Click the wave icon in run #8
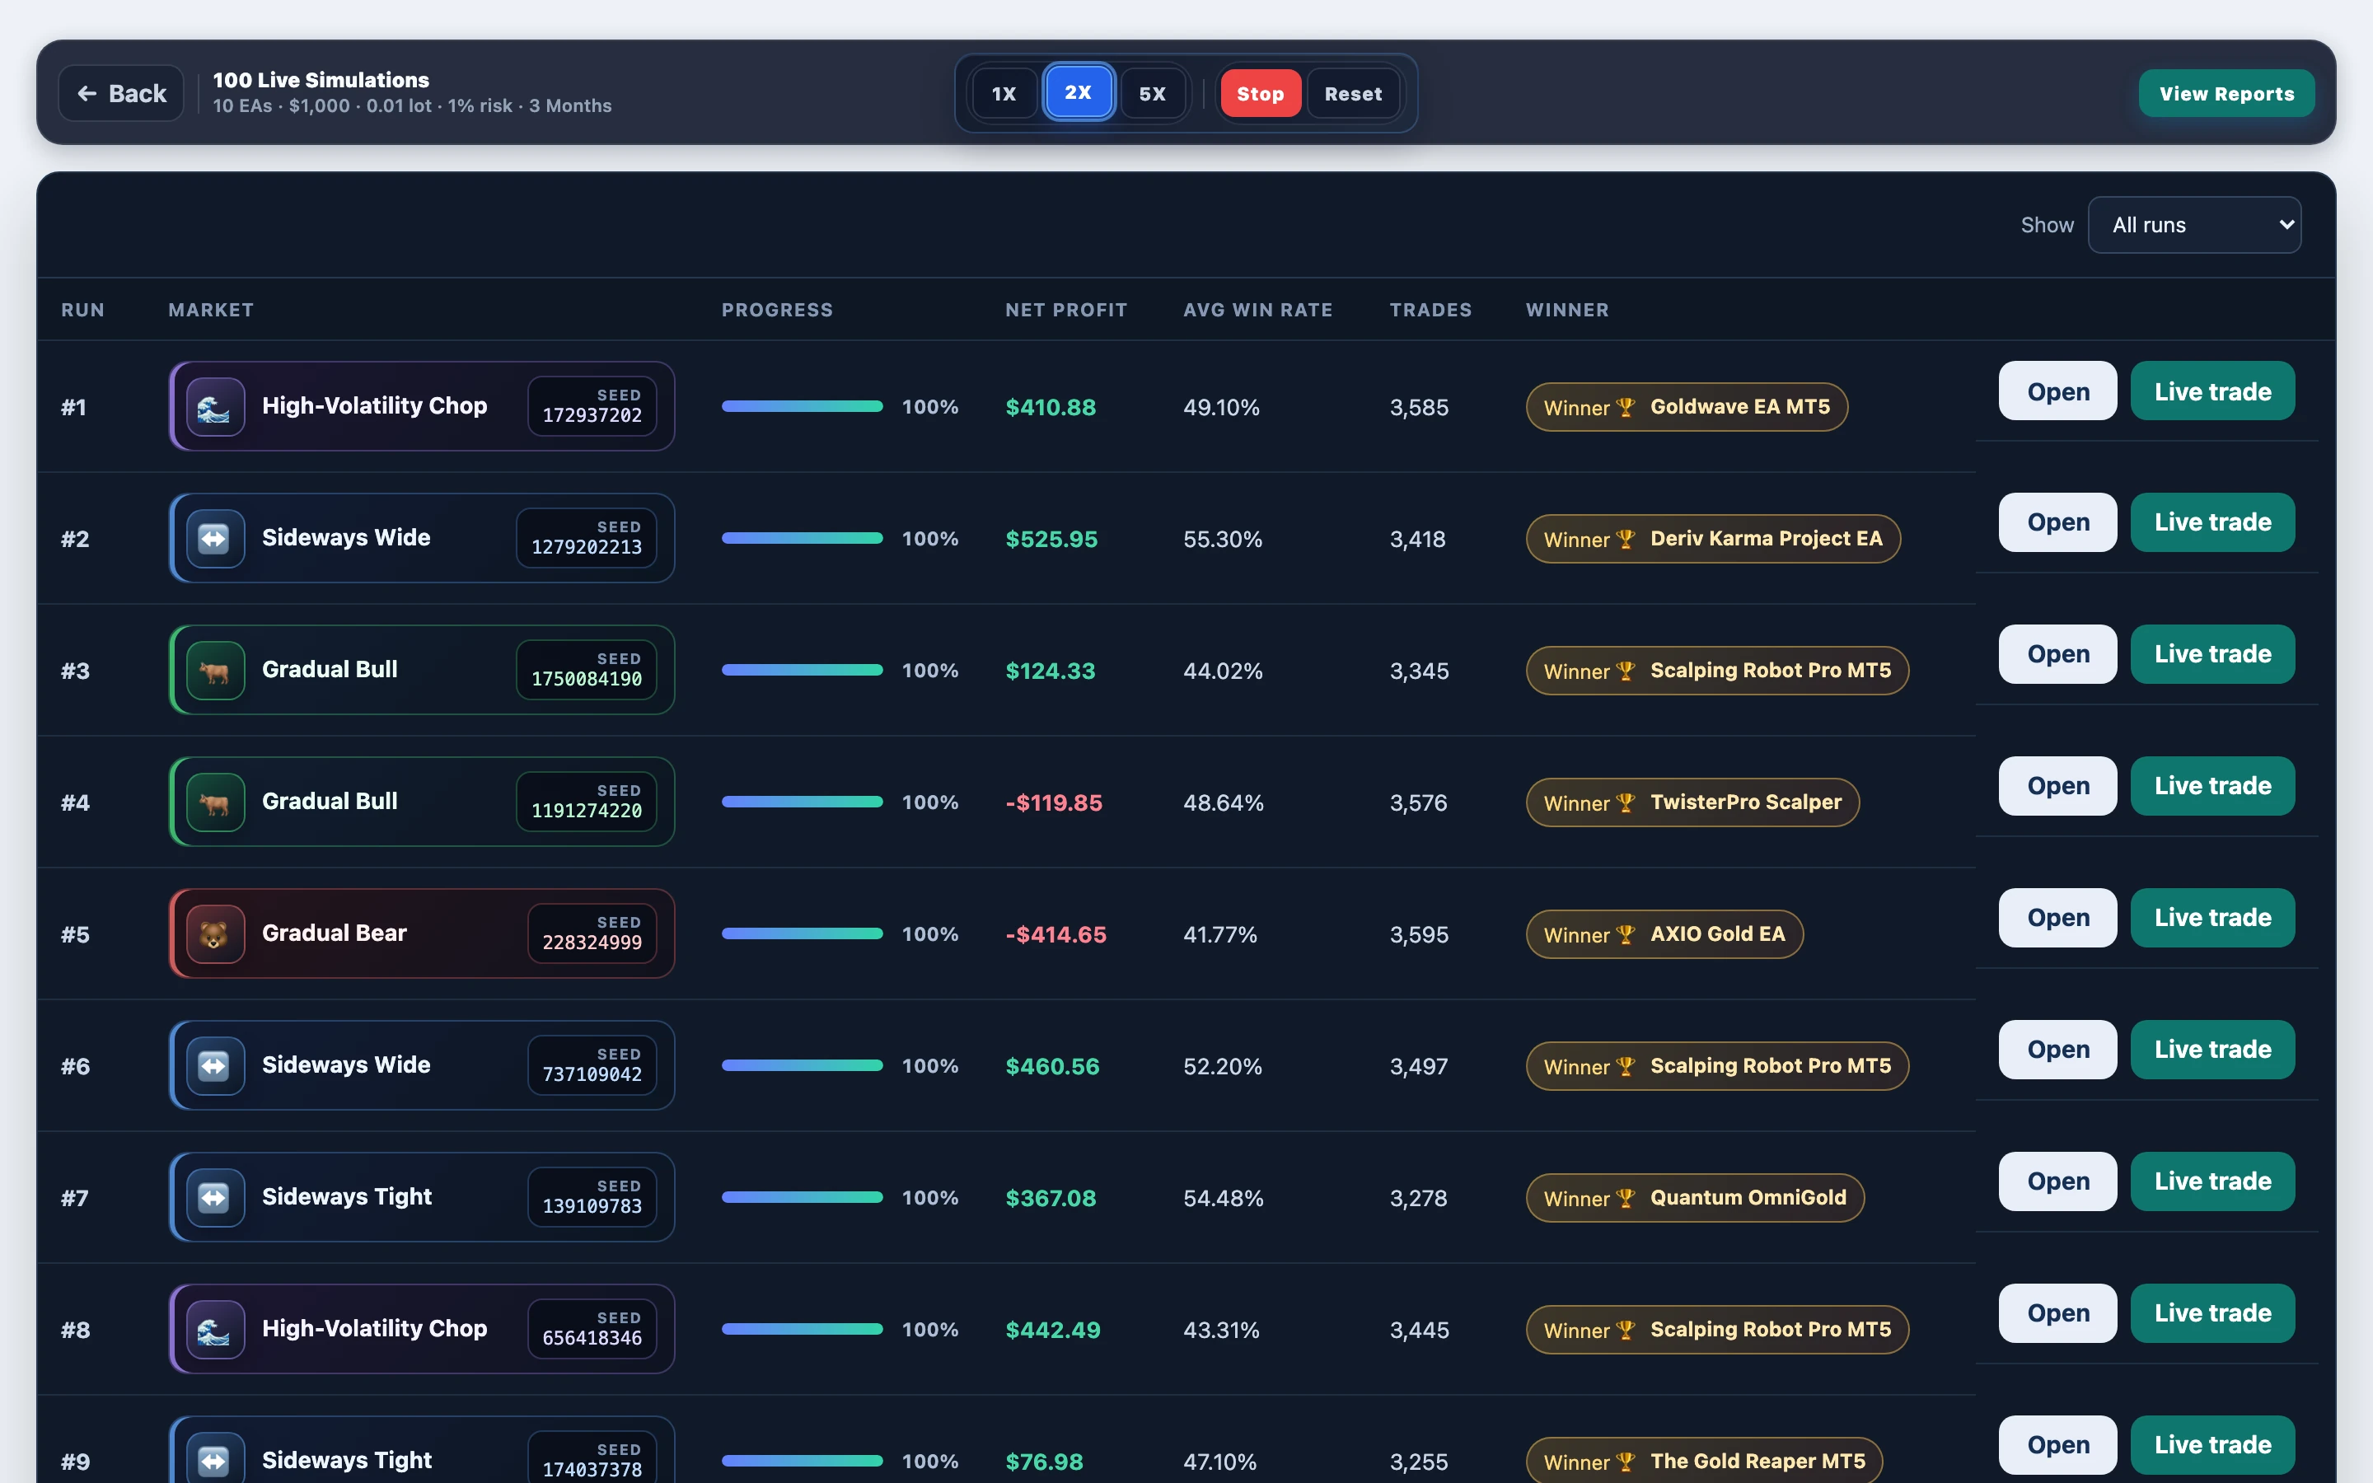The width and height of the screenshot is (2373, 1483). tap(215, 1329)
